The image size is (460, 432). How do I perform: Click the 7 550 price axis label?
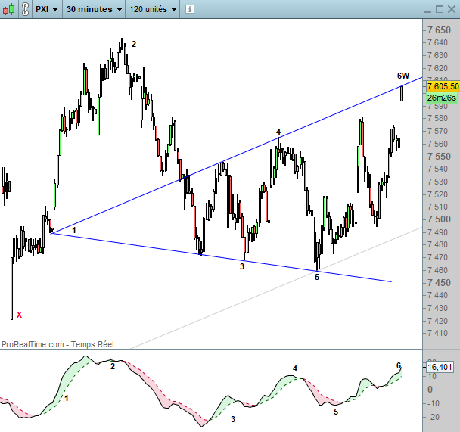pyautogui.click(x=439, y=157)
